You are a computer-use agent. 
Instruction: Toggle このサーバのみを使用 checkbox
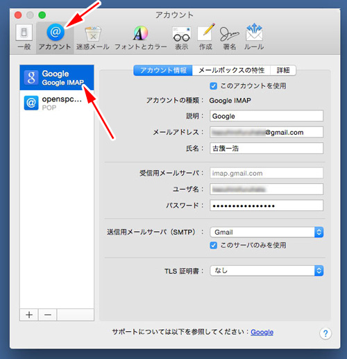pos(213,245)
